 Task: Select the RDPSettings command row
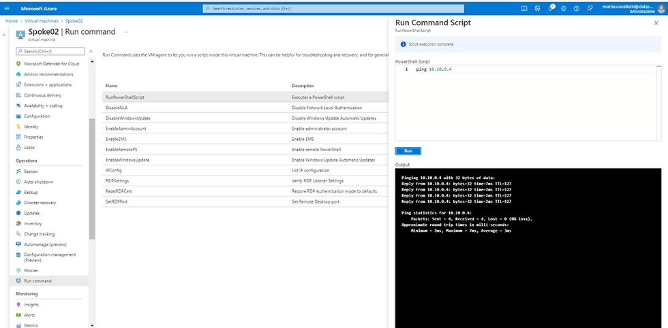(245, 181)
